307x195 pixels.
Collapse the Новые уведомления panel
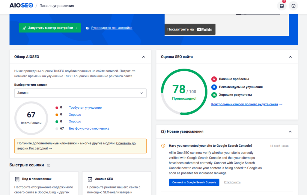290,131
